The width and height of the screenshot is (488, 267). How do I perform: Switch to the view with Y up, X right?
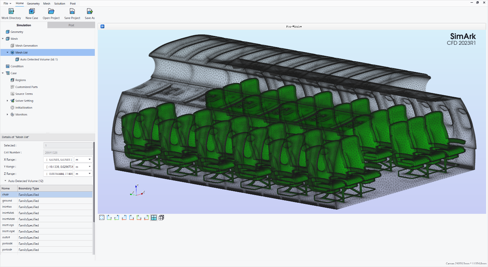pos(139,218)
